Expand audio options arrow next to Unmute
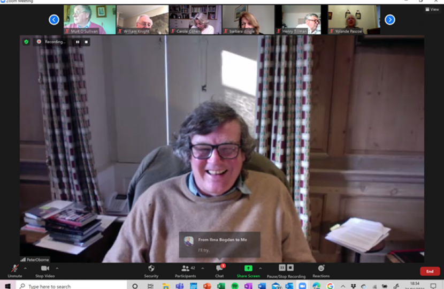444x289 pixels. tap(25, 268)
